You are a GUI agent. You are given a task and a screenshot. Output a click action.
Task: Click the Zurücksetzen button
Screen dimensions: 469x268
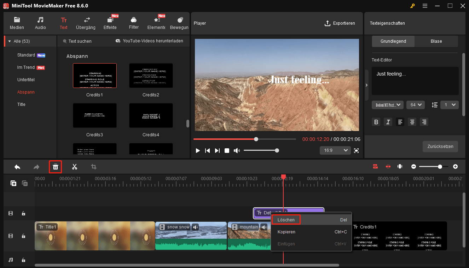tap(440, 146)
